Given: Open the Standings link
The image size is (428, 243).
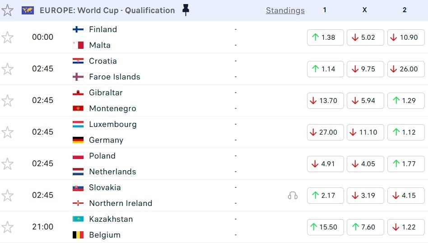Looking at the screenshot, I should point(285,10).
